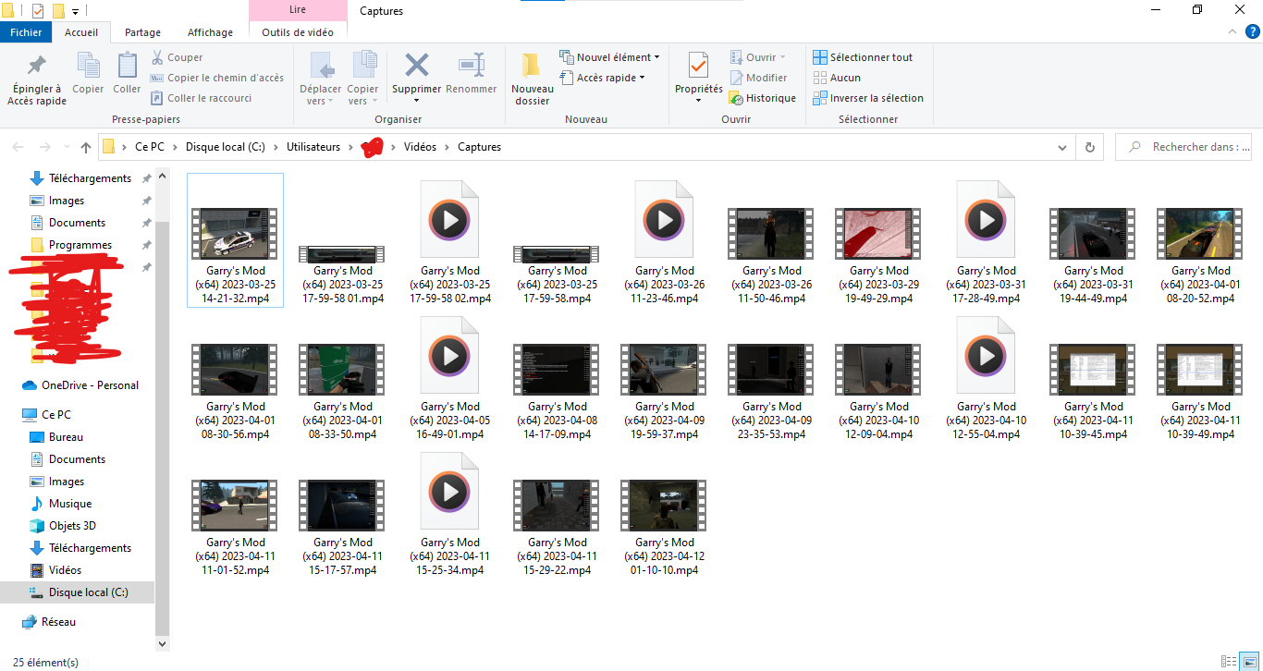Click the Supprimer X icon

(x=417, y=65)
